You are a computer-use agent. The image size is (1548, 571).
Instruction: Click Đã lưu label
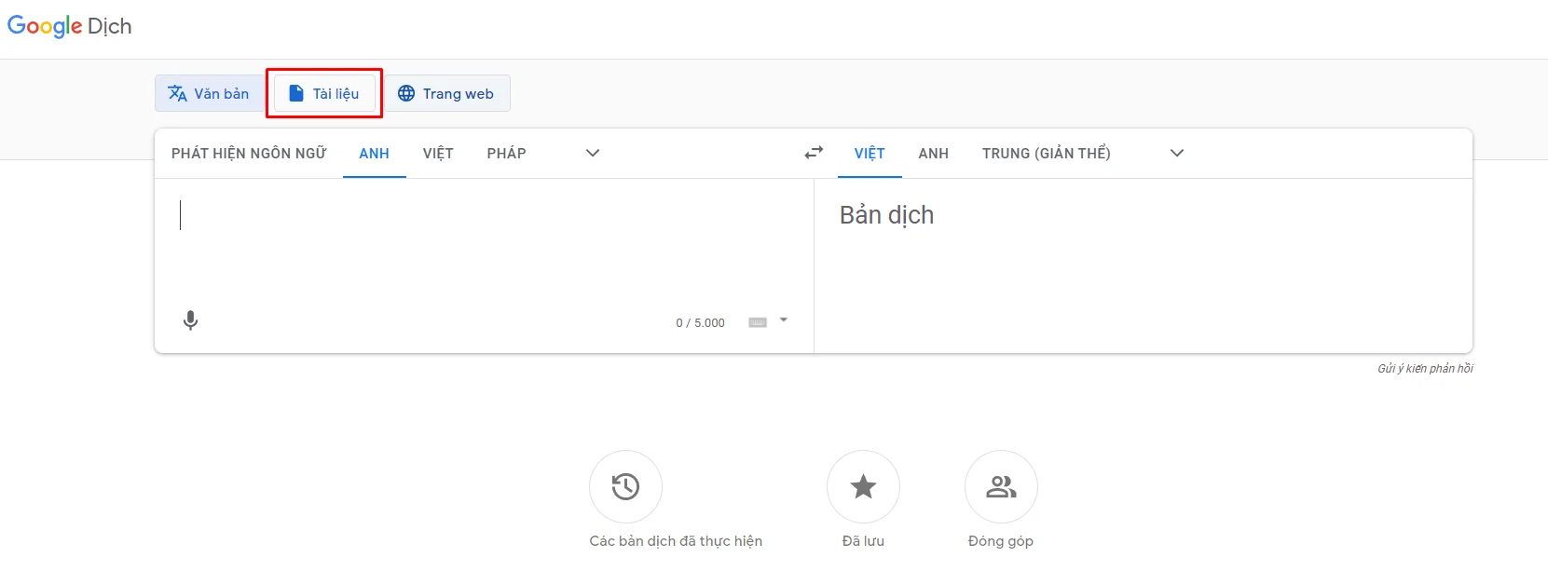863,541
